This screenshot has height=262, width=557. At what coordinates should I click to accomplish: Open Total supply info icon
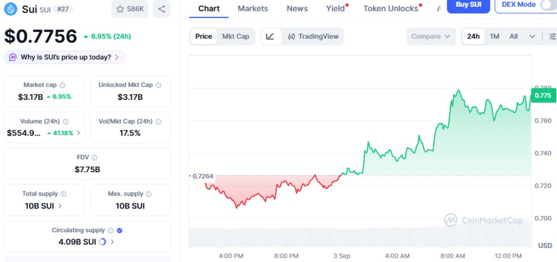point(64,194)
